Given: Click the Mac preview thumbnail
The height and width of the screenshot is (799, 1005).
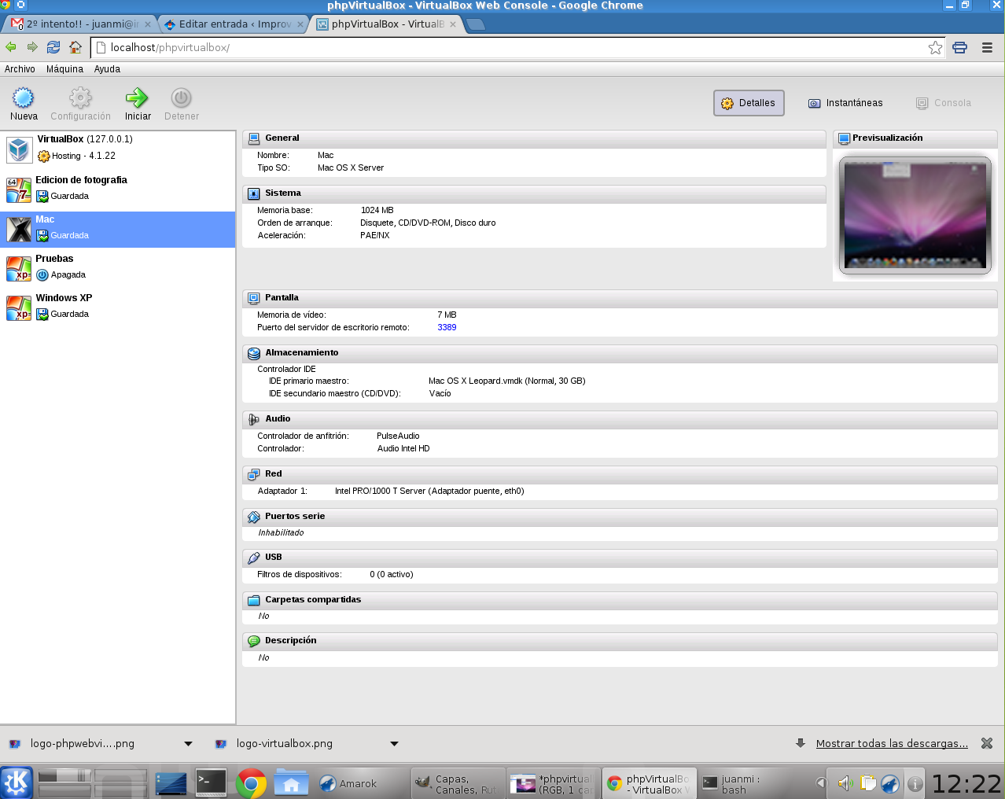Looking at the screenshot, I should pyautogui.click(x=915, y=215).
